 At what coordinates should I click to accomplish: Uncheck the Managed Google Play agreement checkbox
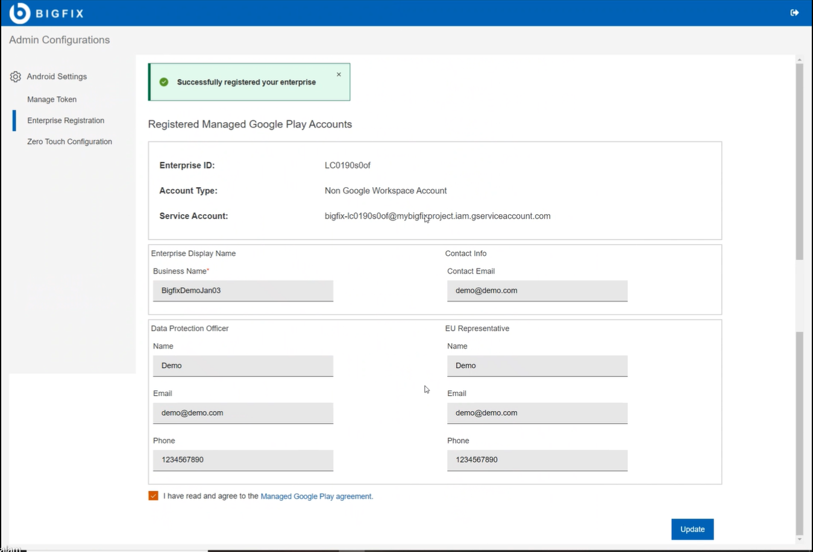(153, 495)
